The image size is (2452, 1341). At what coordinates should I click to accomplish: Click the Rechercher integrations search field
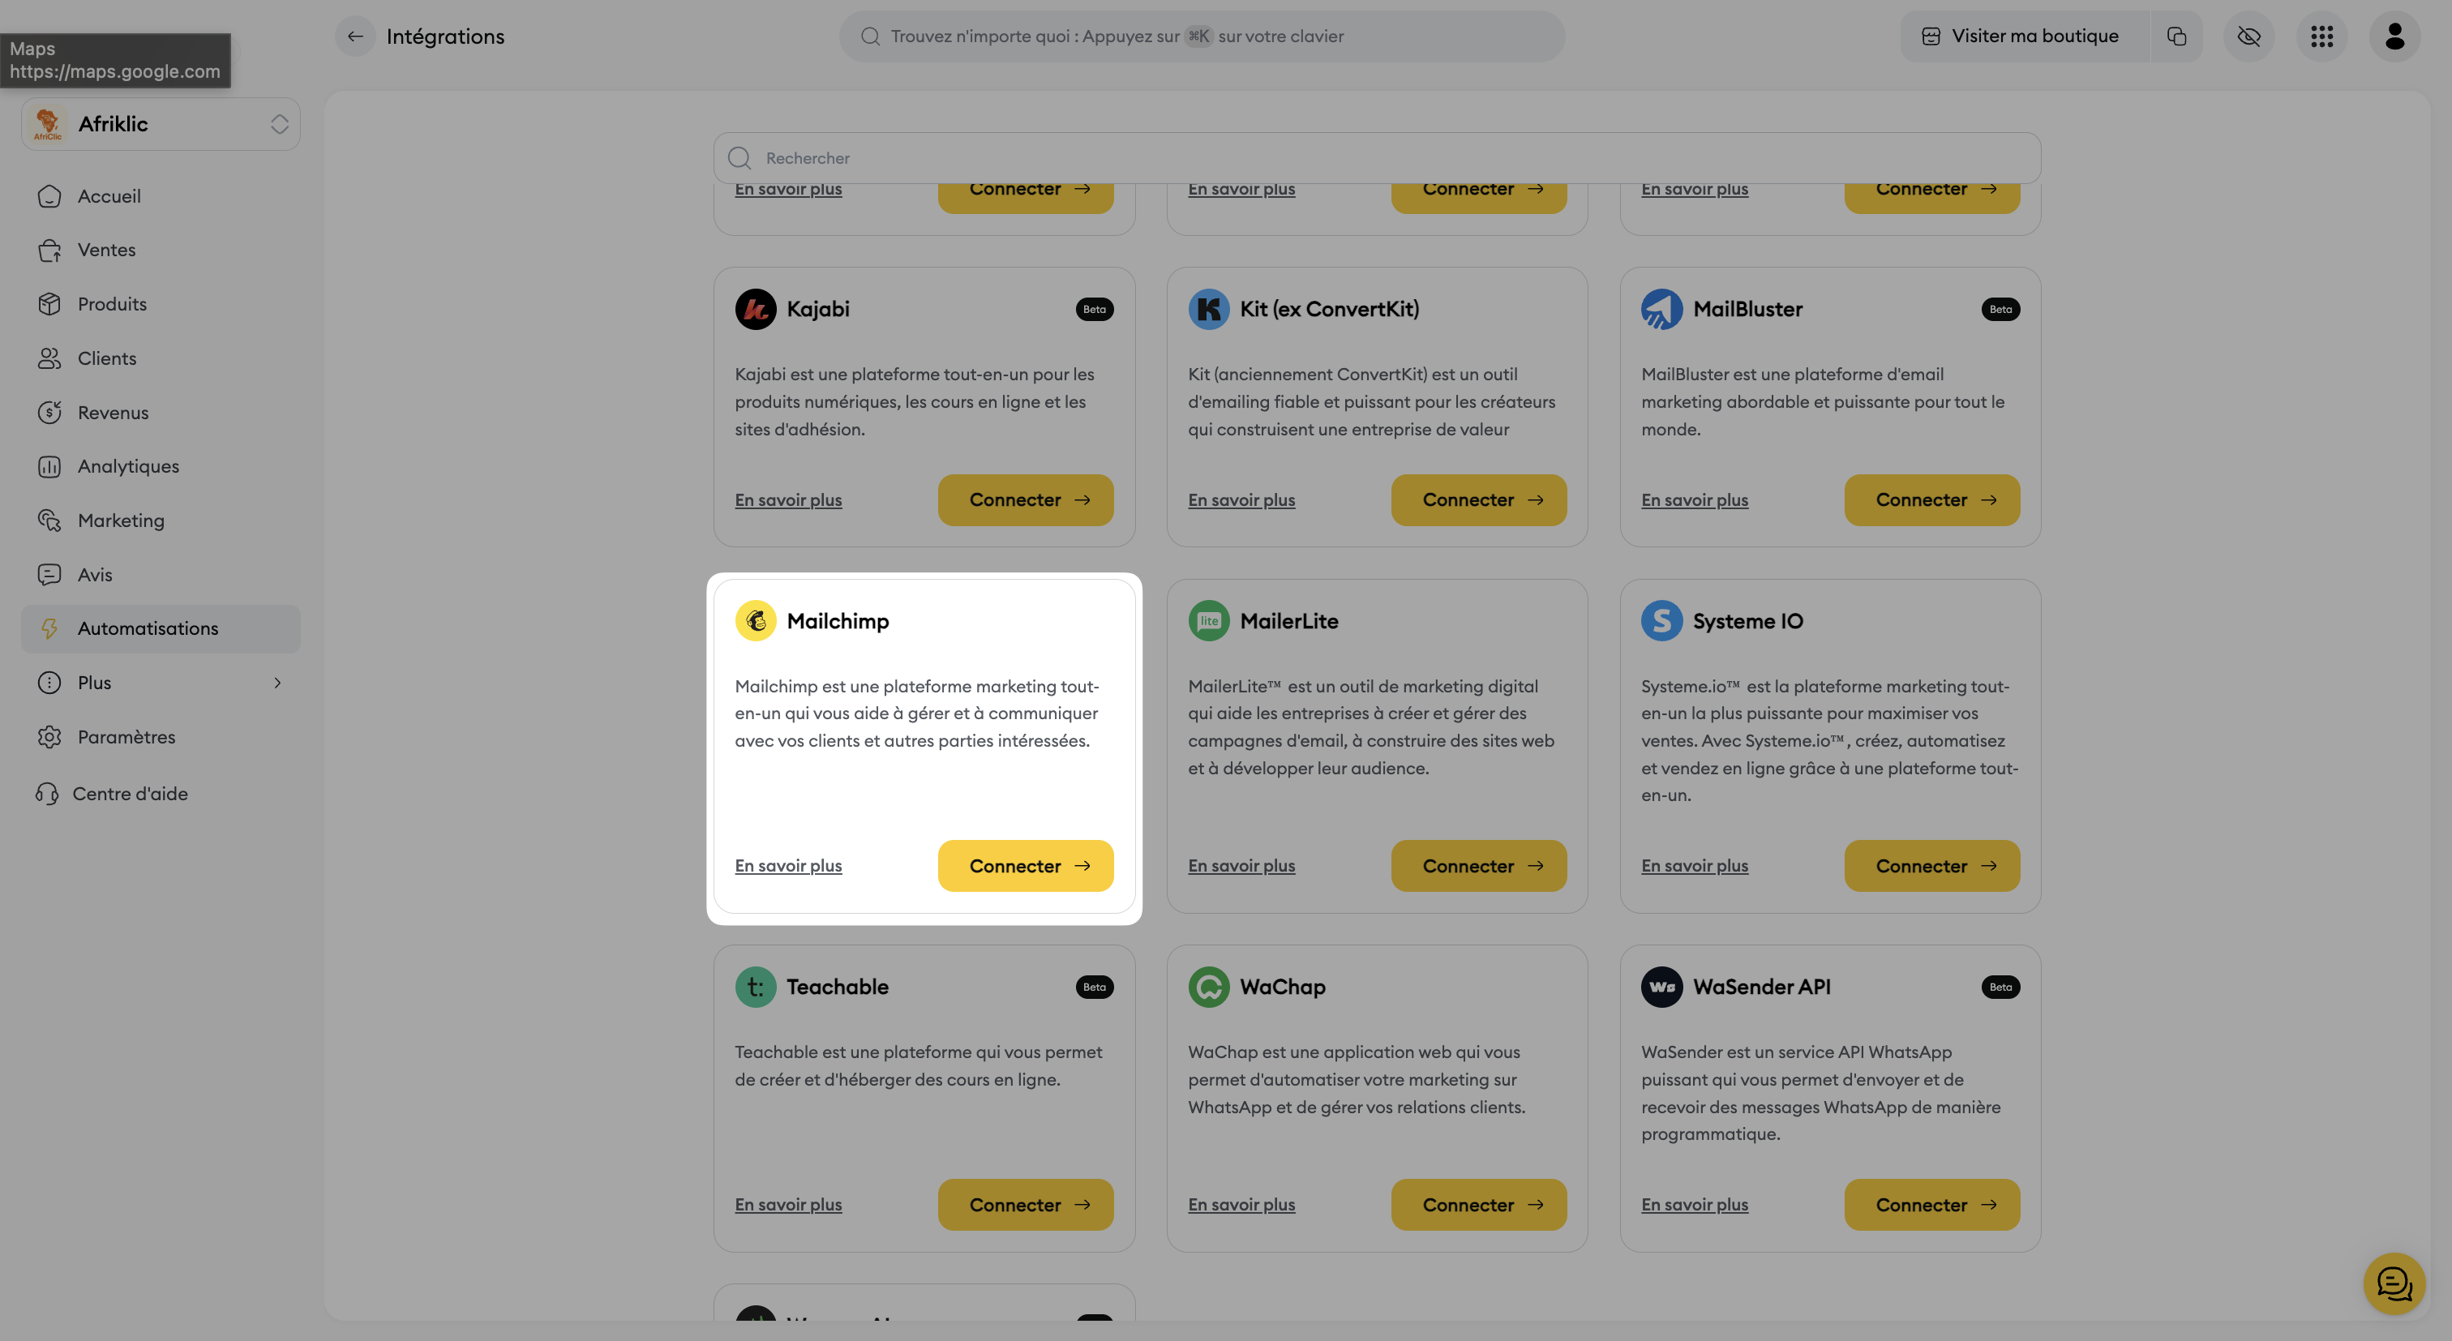click(x=1376, y=158)
